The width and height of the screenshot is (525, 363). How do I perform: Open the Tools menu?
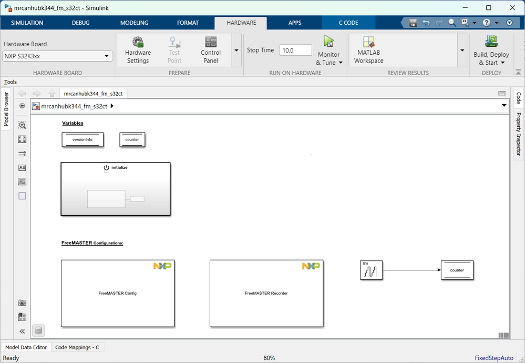click(11, 82)
